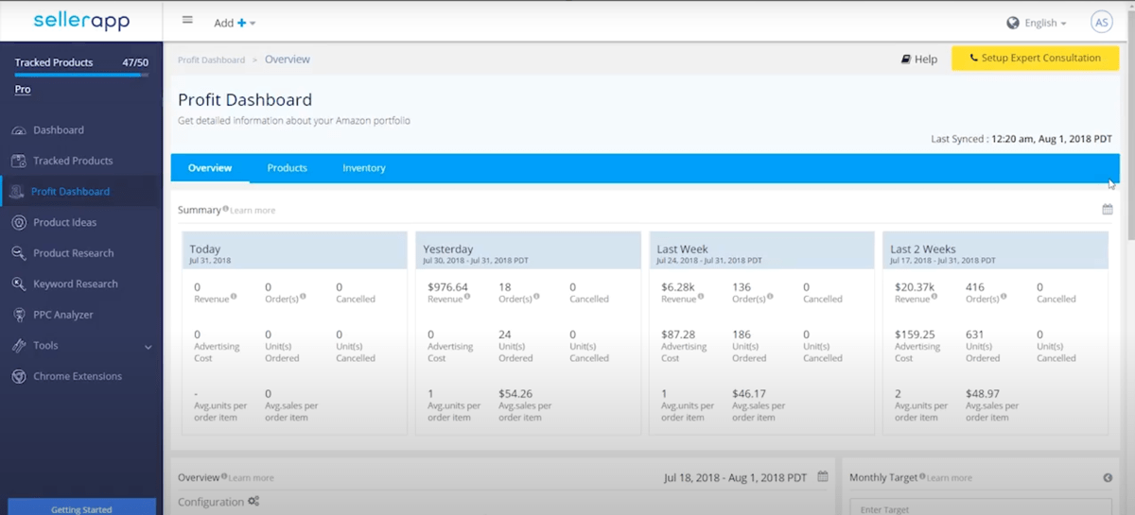The height and width of the screenshot is (515, 1135).
Task: Click Setup Expert Consultation button
Action: [1036, 59]
